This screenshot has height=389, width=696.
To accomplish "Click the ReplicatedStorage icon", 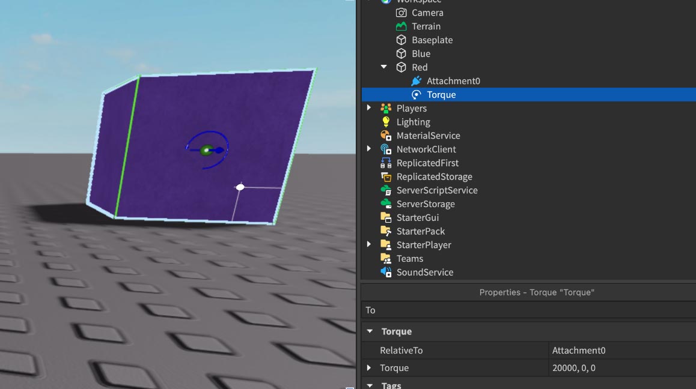I will point(386,176).
